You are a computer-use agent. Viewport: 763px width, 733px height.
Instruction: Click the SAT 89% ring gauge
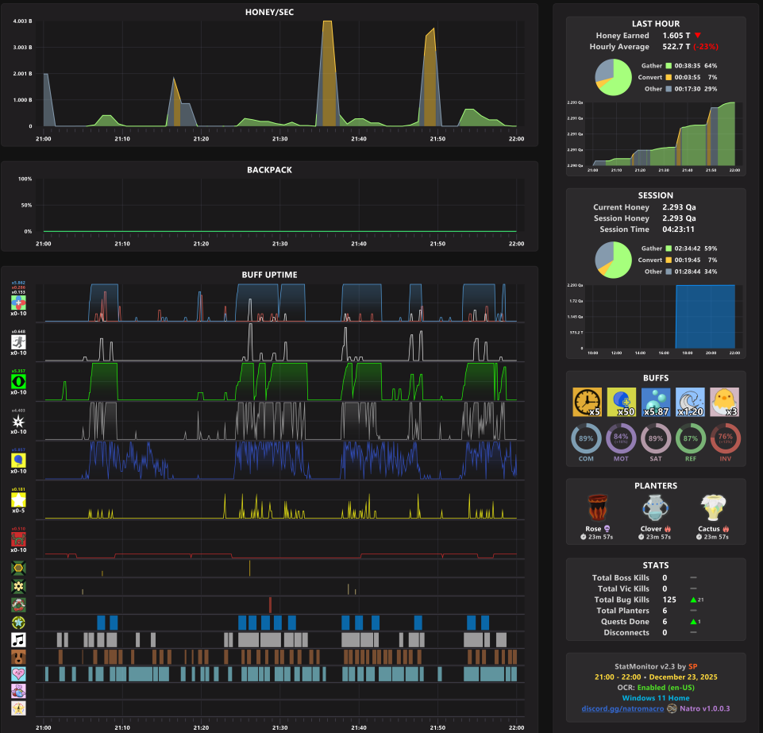(656, 438)
